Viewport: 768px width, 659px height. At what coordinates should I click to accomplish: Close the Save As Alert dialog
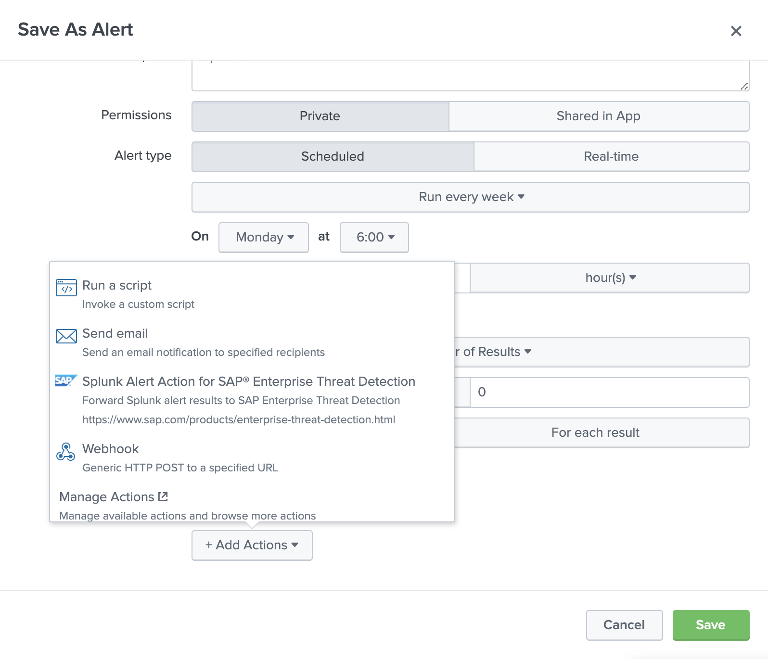tap(736, 31)
